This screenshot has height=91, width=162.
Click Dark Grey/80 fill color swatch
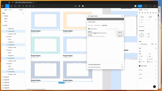[x=139, y=66]
